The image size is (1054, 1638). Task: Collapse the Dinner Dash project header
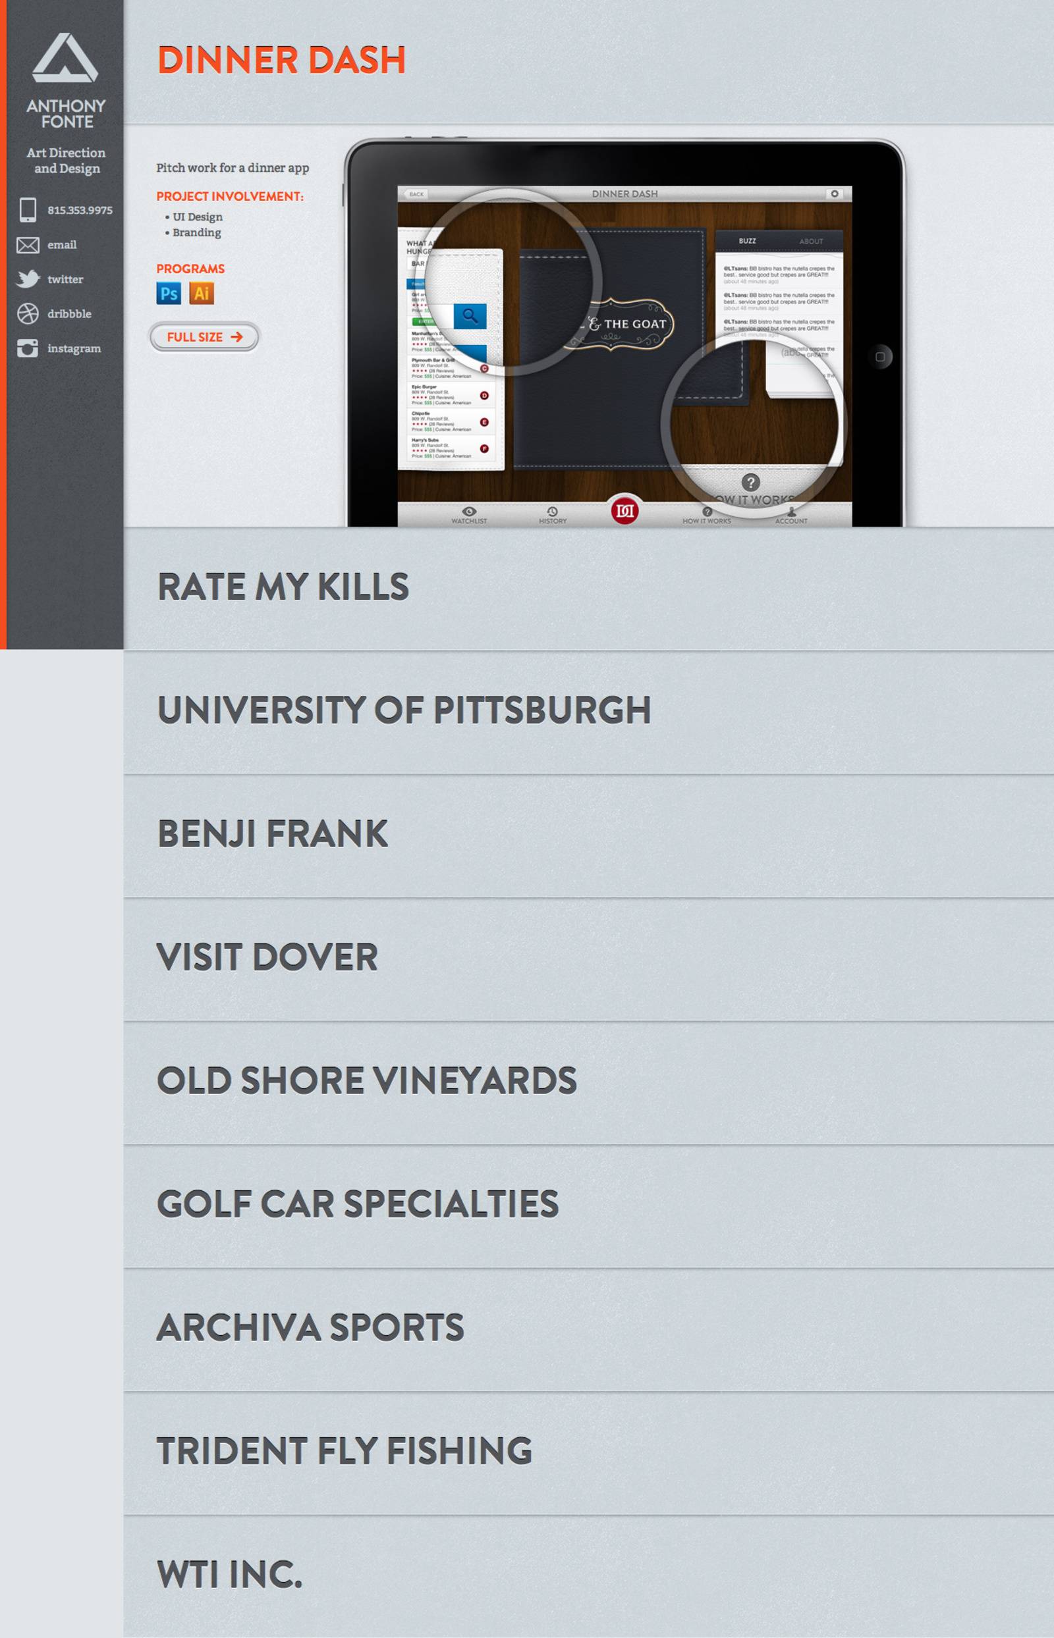(281, 60)
